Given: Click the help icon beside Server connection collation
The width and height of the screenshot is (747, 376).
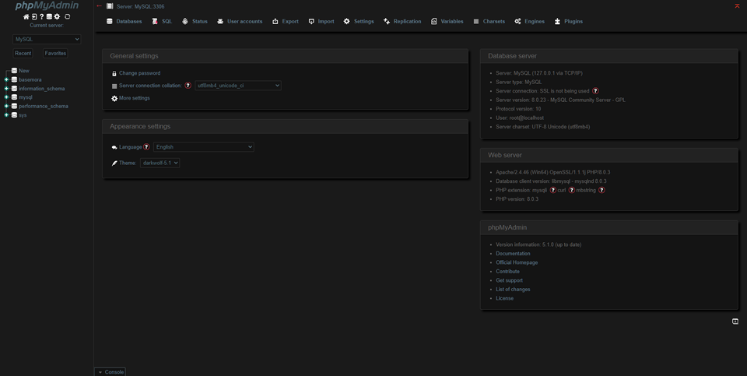Looking at the screenshot, I should [x=188, y=86].
